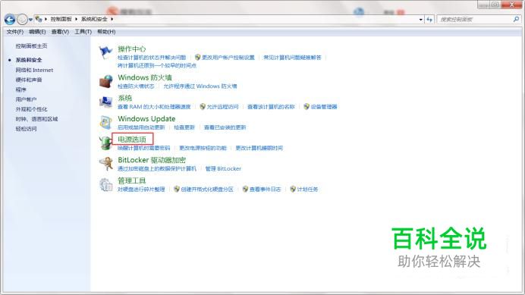Screen dimensions: 525x295
Task: Open the 查看(V) menu
Action: (60, 32)
